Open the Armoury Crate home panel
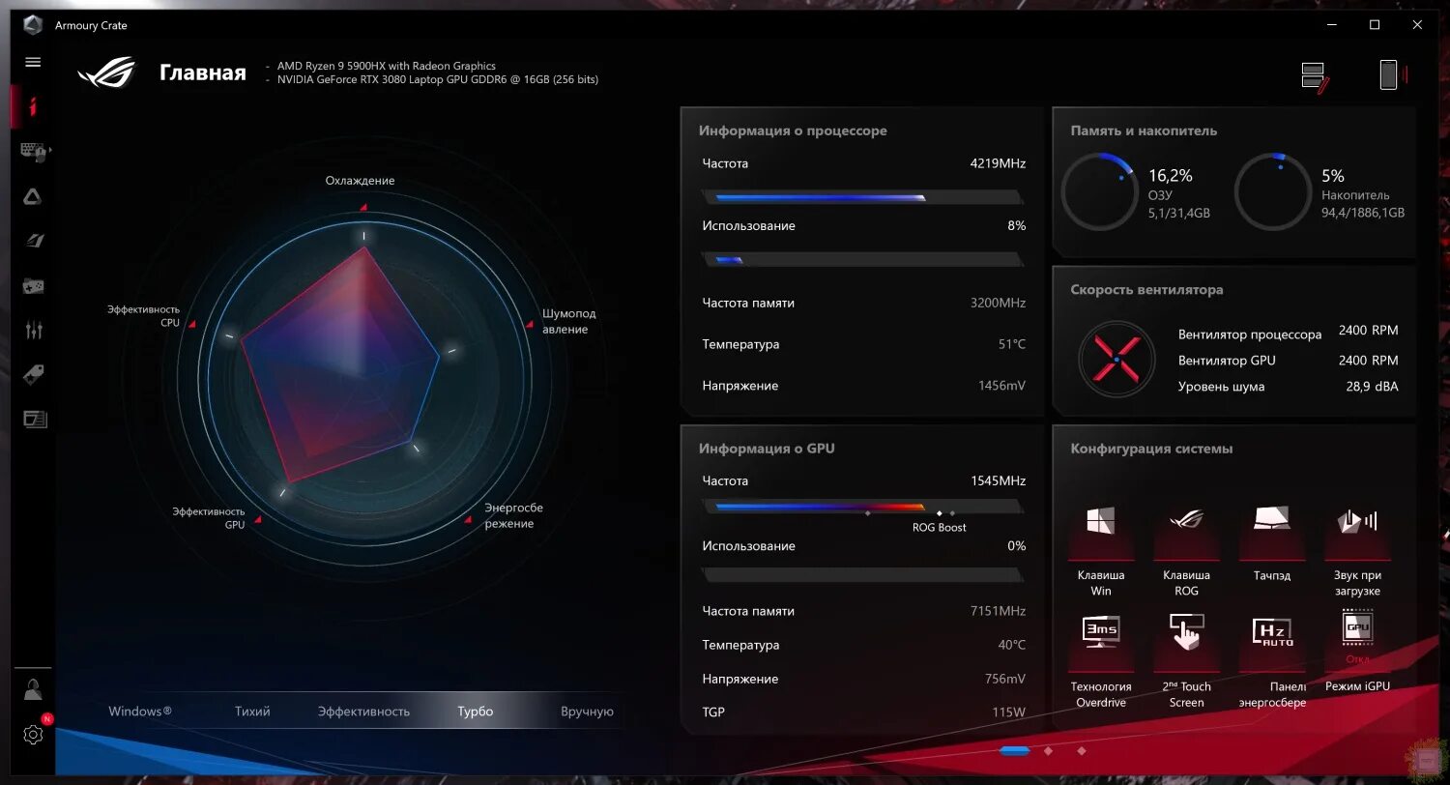 [x=32, y=106]
